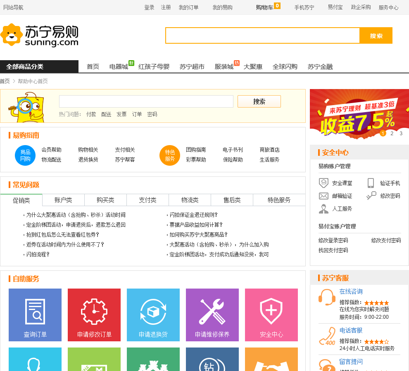This screenshot has height=371, width=409.
Task: Click the shopping cart count badge
Action: coord(277,6)
